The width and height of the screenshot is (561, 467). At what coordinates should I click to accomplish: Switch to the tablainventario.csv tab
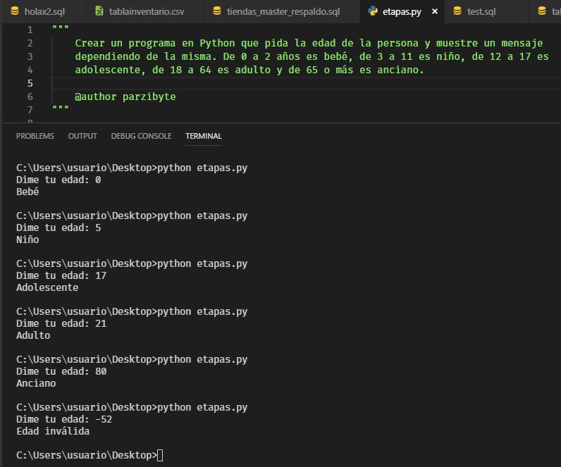point(146,12)
